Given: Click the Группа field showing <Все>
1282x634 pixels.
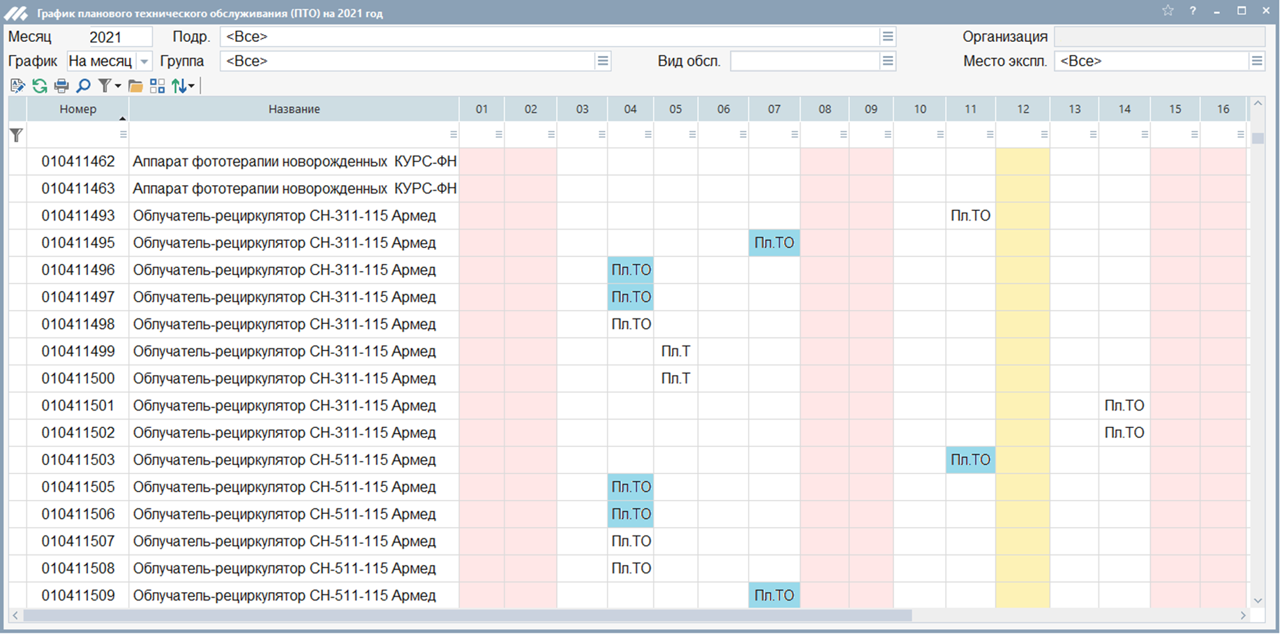Looking at the screenshot, I should [408, 61].
